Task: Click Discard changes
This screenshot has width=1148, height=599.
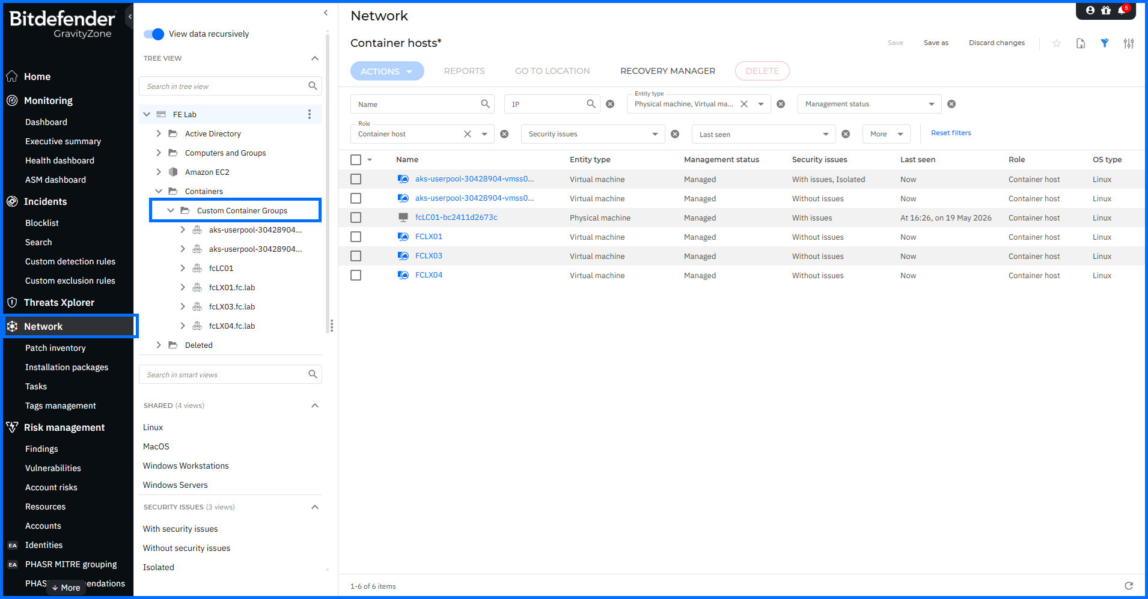Action: click(x=997, y=43)
